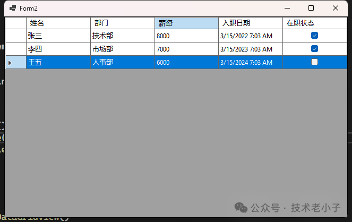Minimize the Form2 window
Image resolution: width=352 pixels, height=222 pixels.
pos(287,8)
